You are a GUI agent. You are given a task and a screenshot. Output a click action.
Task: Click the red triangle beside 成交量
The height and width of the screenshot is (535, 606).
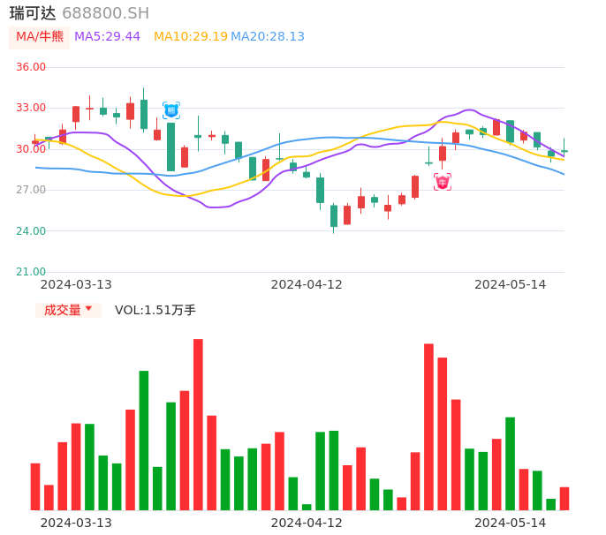click(89, 310)
